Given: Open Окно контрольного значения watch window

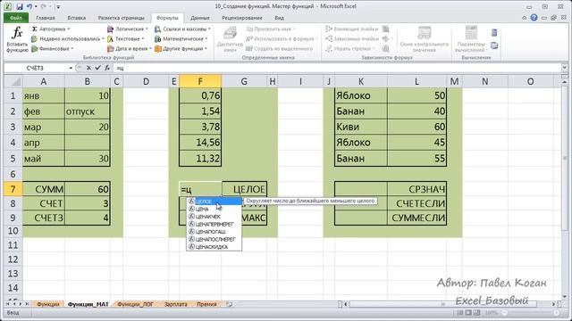Looking at the screenshot, I should pyautogui.click(x=424, y=39).
